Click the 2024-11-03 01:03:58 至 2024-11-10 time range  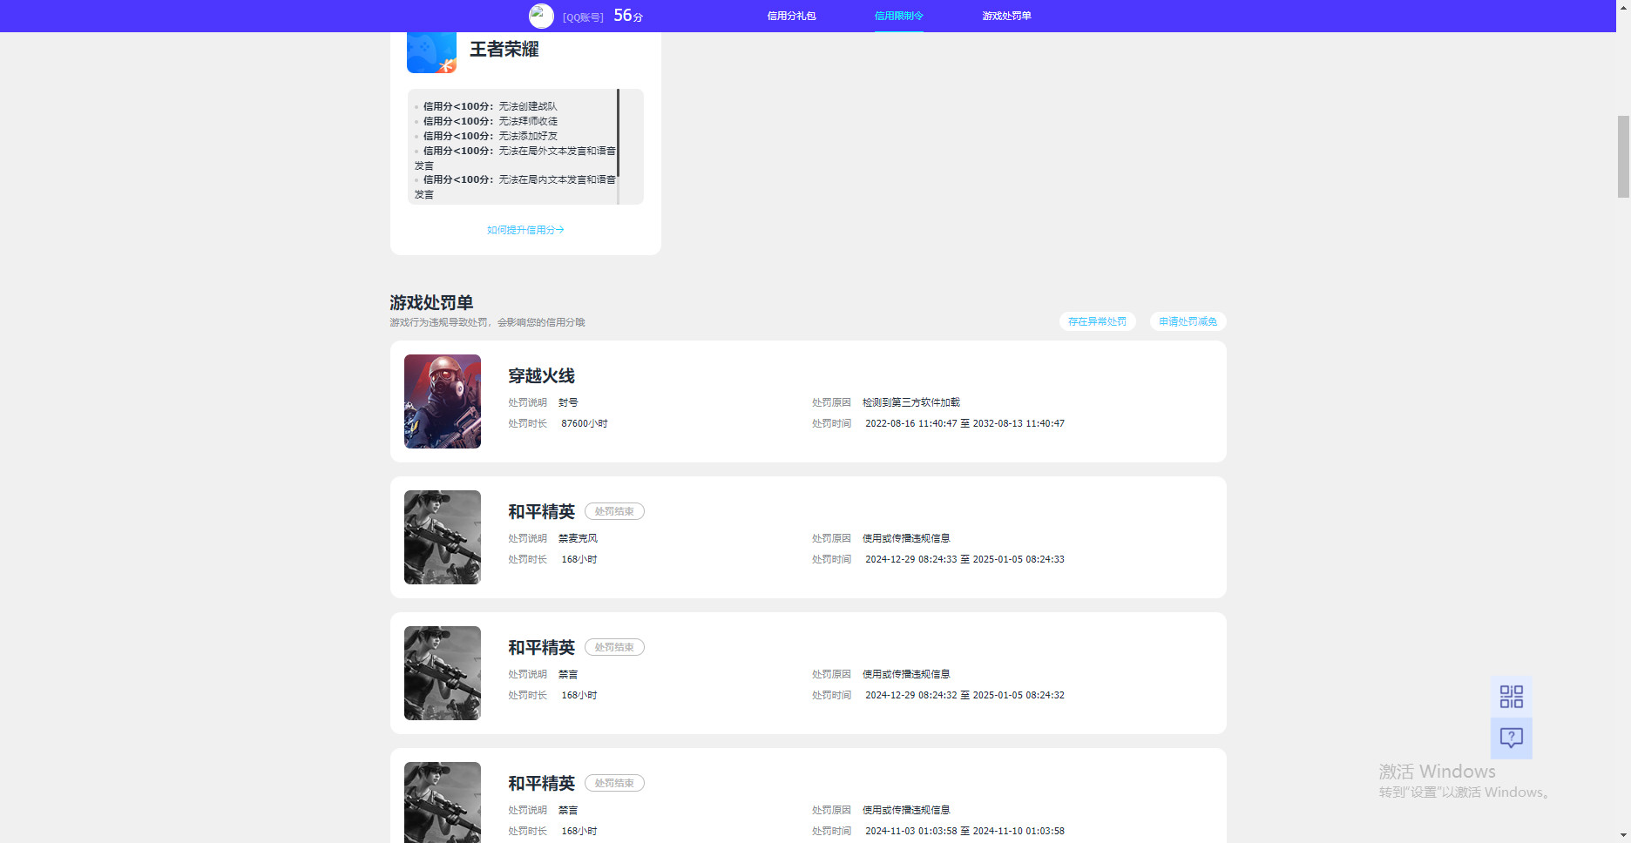(964, 831)
